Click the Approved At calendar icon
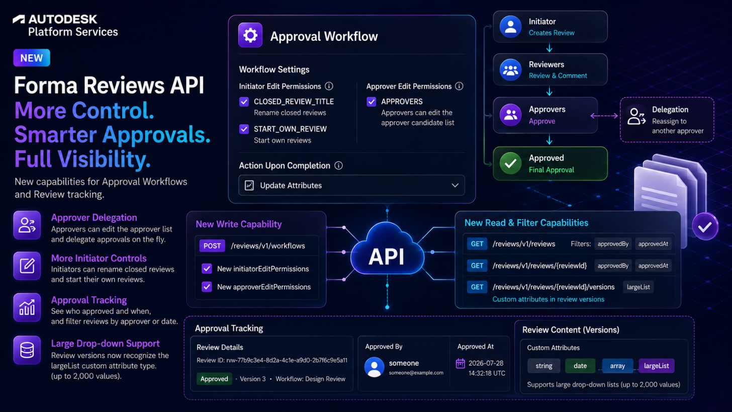 (x=461, y=363)
